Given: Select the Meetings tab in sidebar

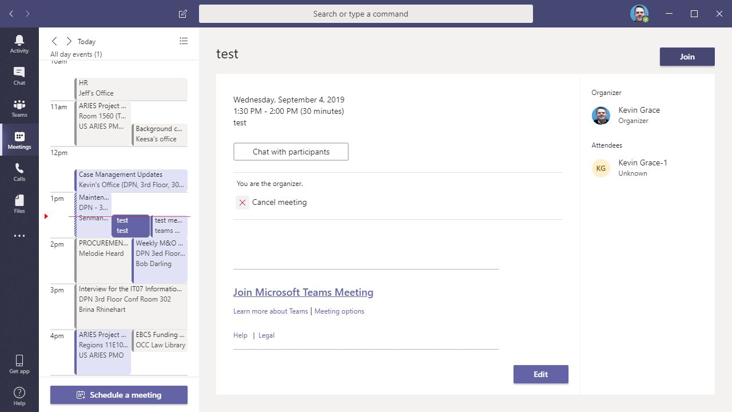Looking at the screenshot, I should (19, 140).
